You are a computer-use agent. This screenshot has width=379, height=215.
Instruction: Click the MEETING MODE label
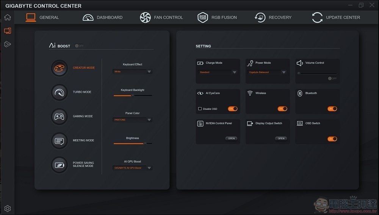83,140
